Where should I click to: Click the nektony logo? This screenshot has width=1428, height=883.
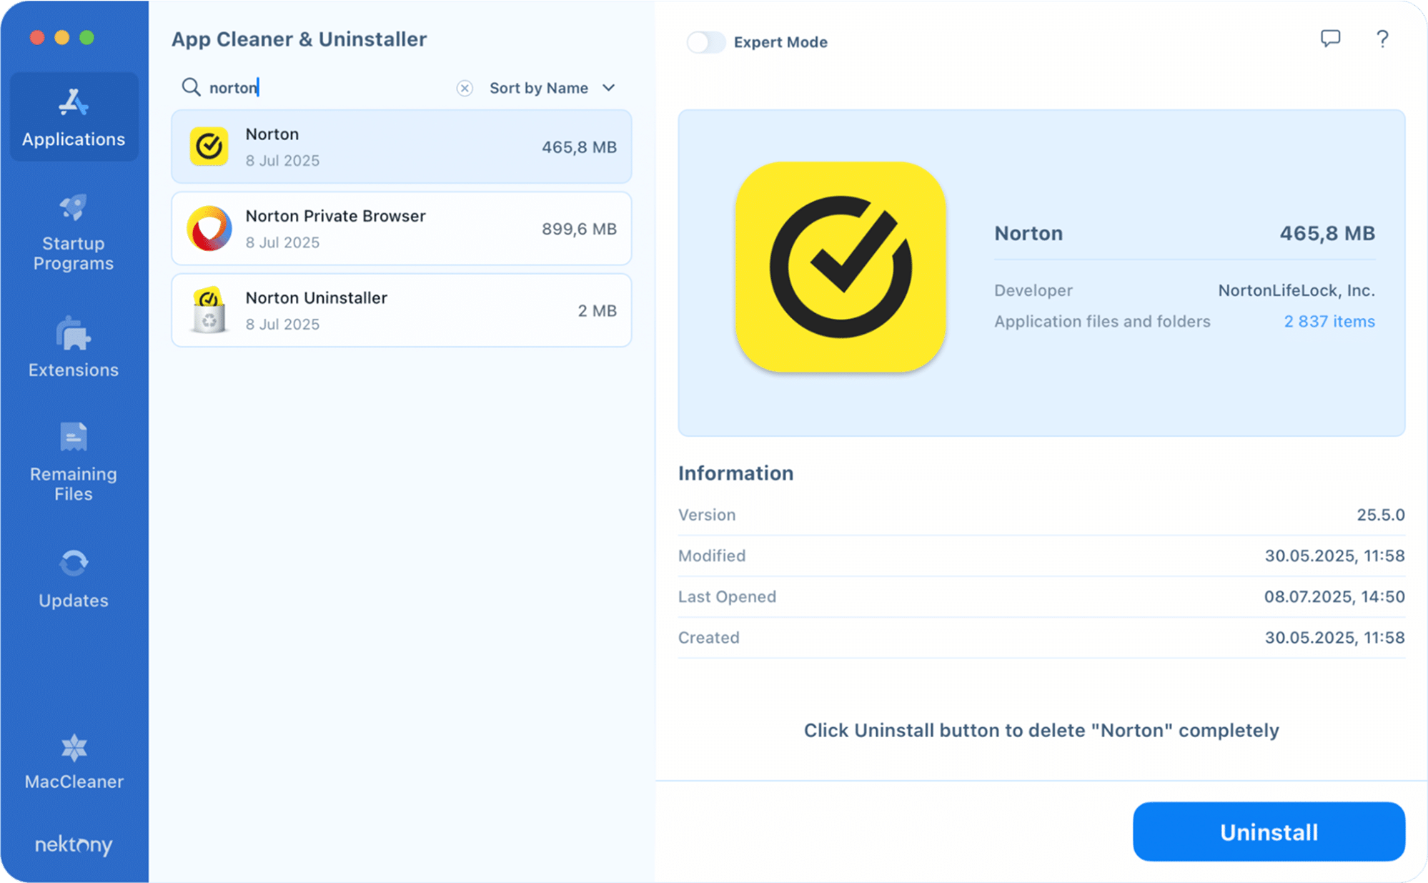(x=73, y=845)
